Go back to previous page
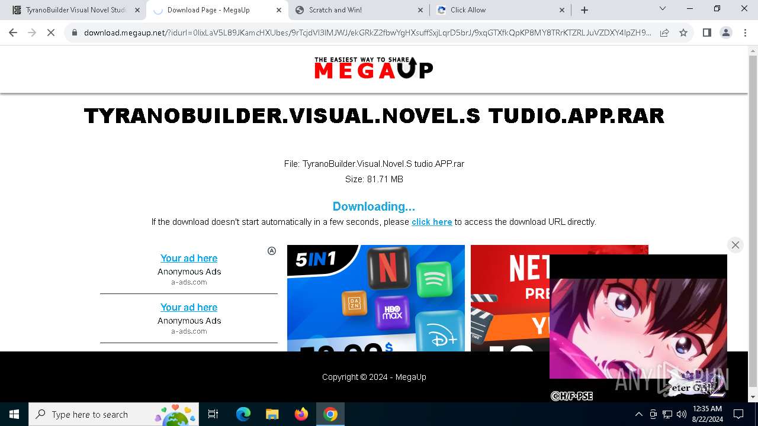Image resolution: width=758 pixels, height=426 pixels. click(13, 33)
